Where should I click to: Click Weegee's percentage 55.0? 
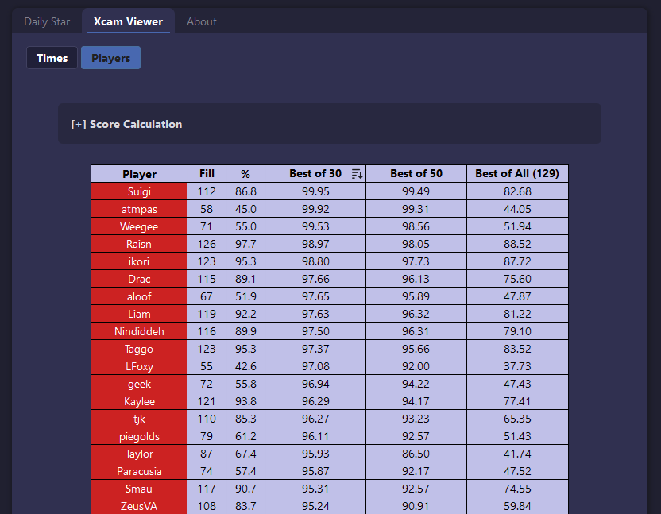245,226
